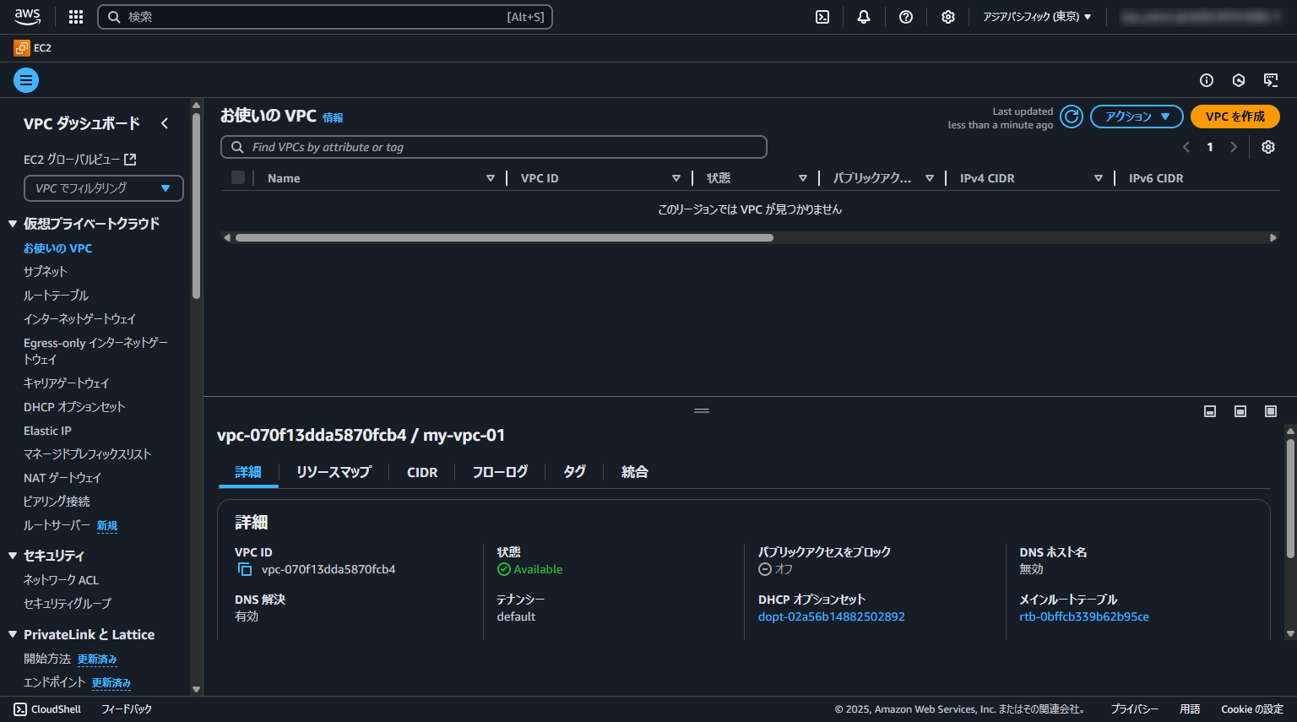Sort by VPC ID column arrow

pyautogui.click(x=676, y=178)
